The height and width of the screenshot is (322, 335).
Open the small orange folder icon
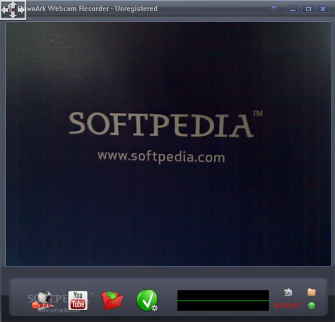pos(311,292)
